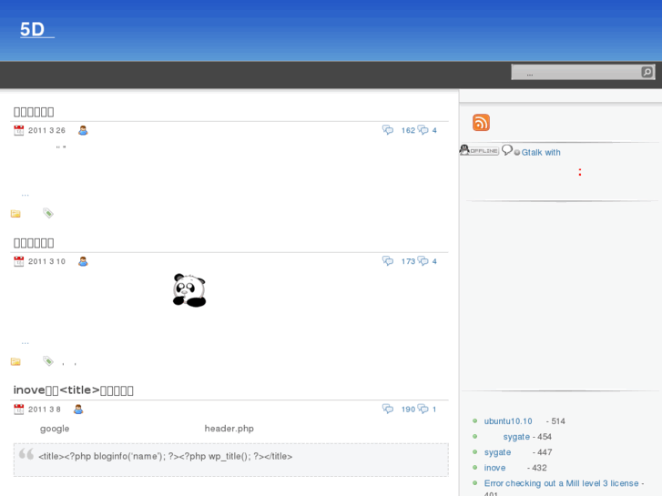Open the orange RSS feed icon
The image size is (662, 496).
coord(481,123)
